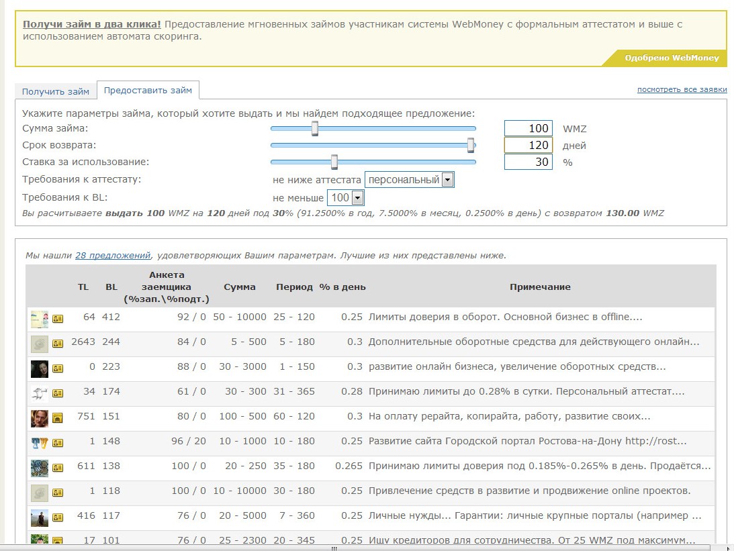Image resolution: width=734 pixels, height=551 pixels.
Task: Follow the посмотреть все заявки link
Action: 682,89
